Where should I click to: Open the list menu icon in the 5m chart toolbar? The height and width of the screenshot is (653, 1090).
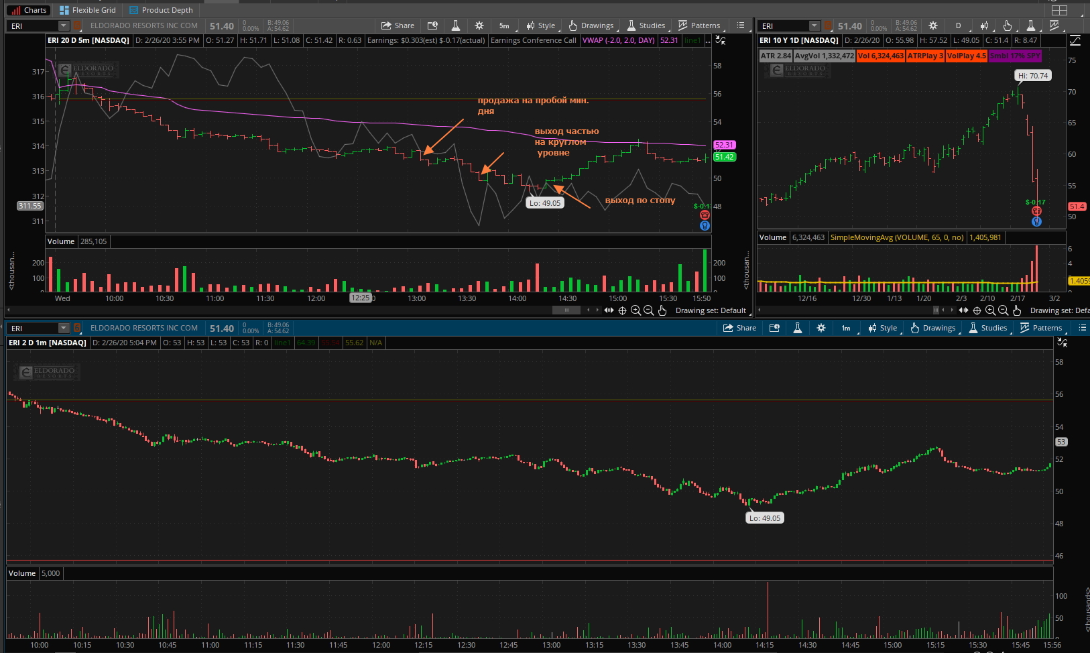coord(741,25)
